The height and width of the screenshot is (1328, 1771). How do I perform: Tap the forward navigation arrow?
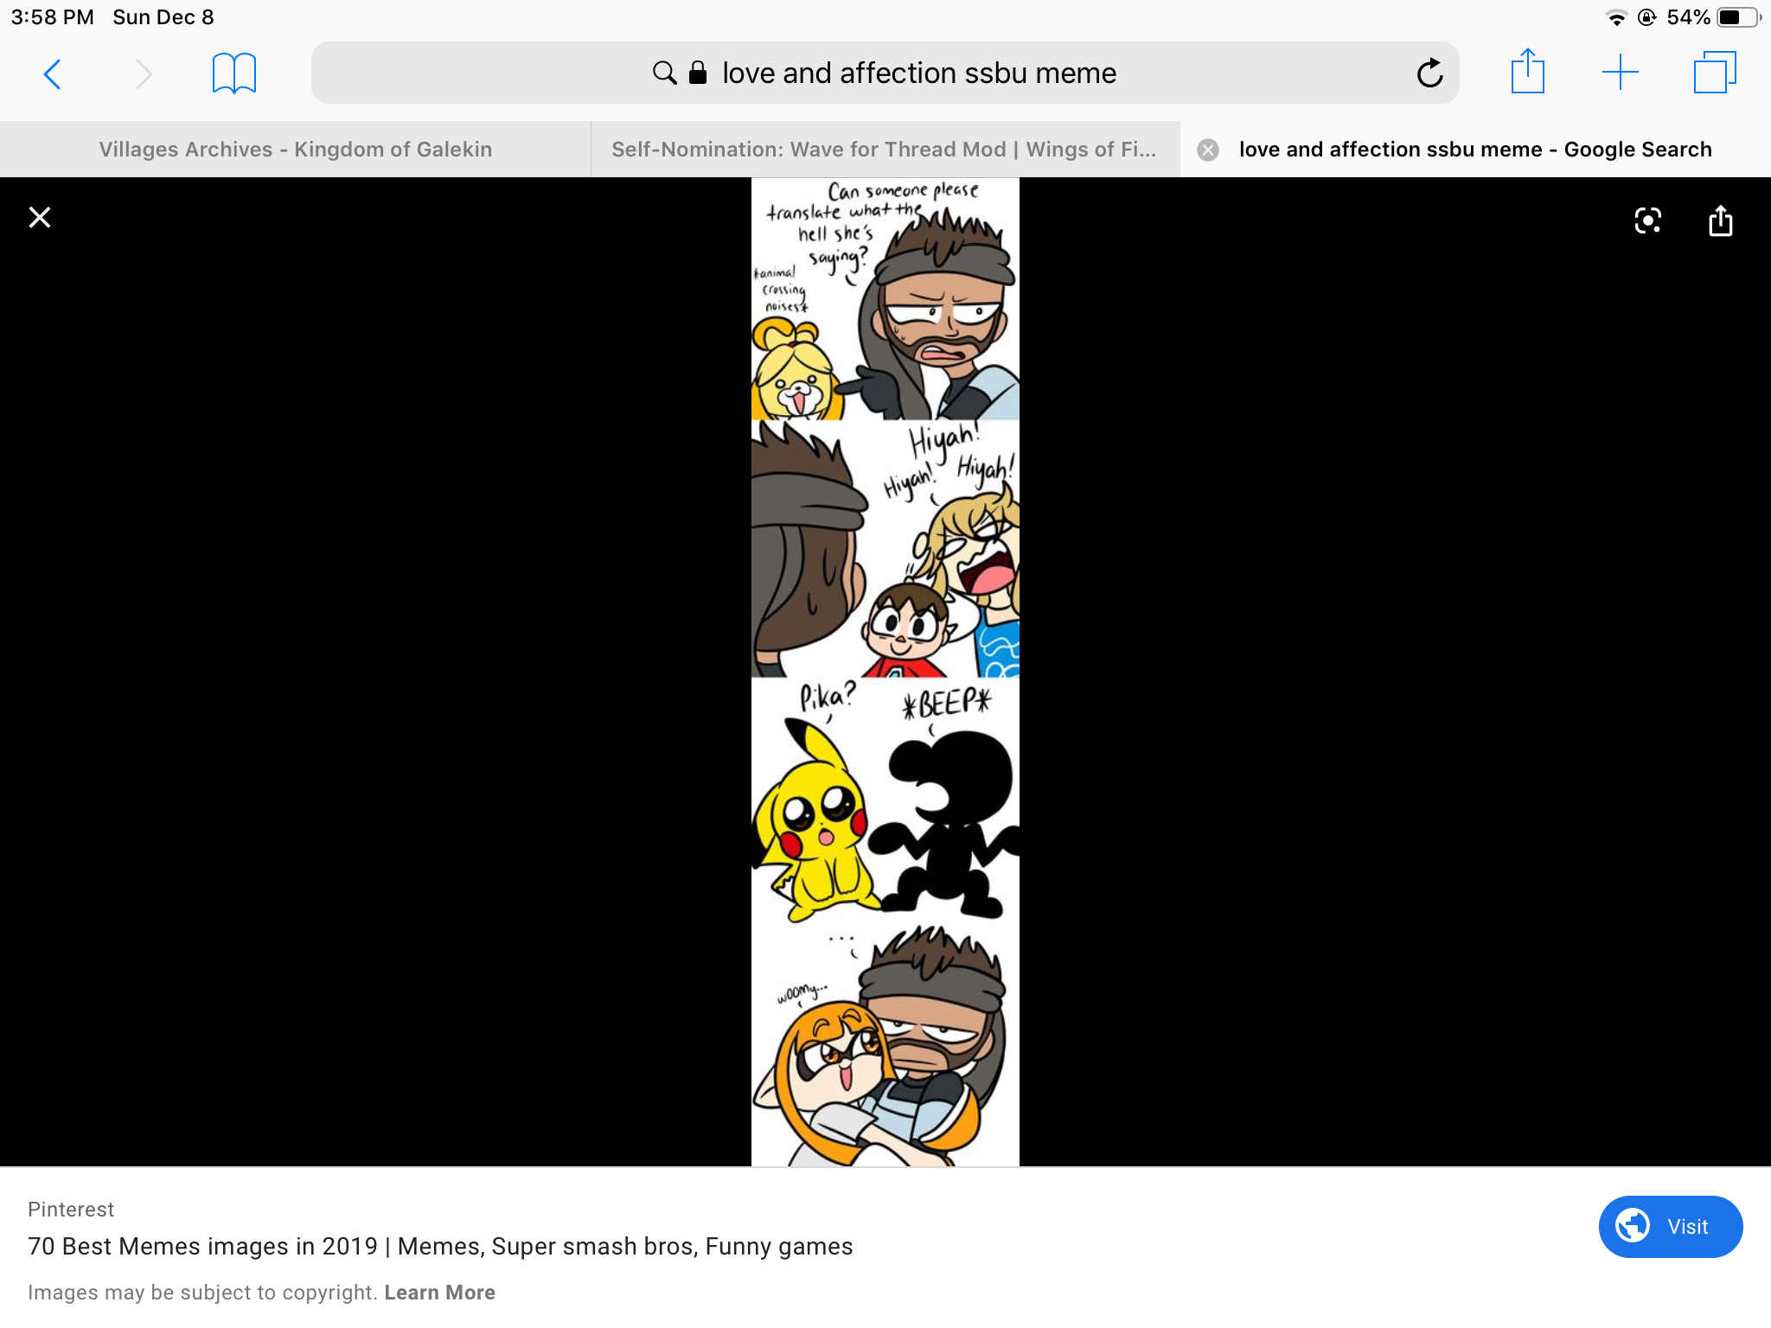point(144,74)
